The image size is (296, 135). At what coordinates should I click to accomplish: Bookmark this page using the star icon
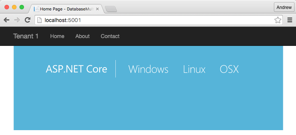coord(278,20)
